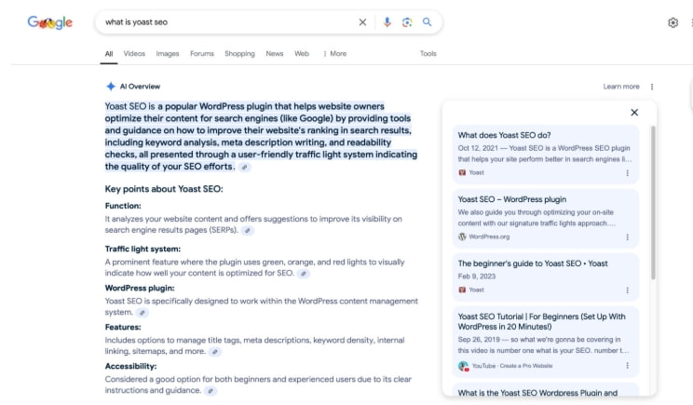Switch to the Videos tab
The image size is (693, 405).
click(x=134, y=54)
